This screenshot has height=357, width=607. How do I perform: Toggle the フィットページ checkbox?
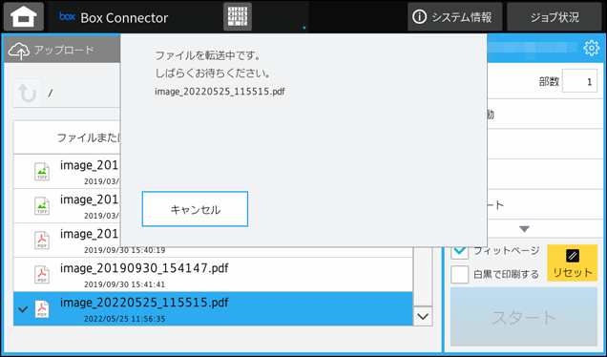coord(459,252)
